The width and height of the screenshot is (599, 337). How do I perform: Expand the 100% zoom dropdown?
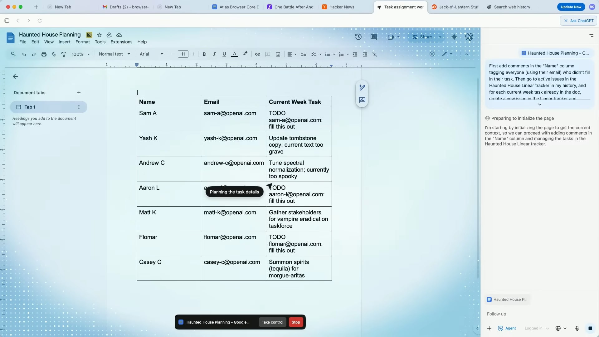[x=80, y=54]
